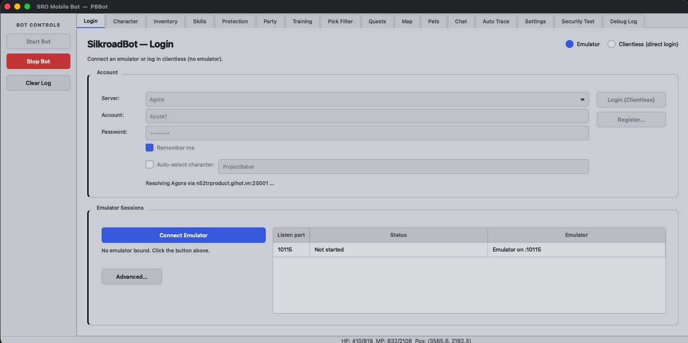
Task: Go to the Protection tab
Action: (x=235, y=21)
